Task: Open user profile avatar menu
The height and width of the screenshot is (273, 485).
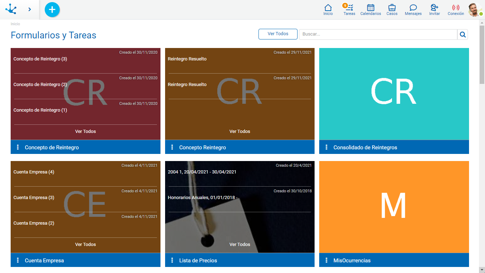Action: click(474, 10)
